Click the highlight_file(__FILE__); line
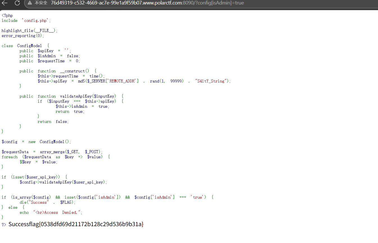378x243 pixels. coord(30,31)
